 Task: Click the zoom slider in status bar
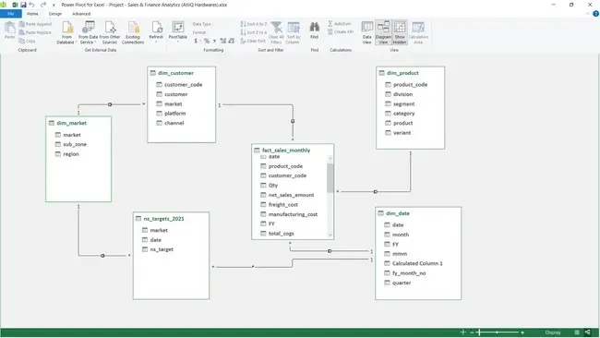tap(497, 332)
